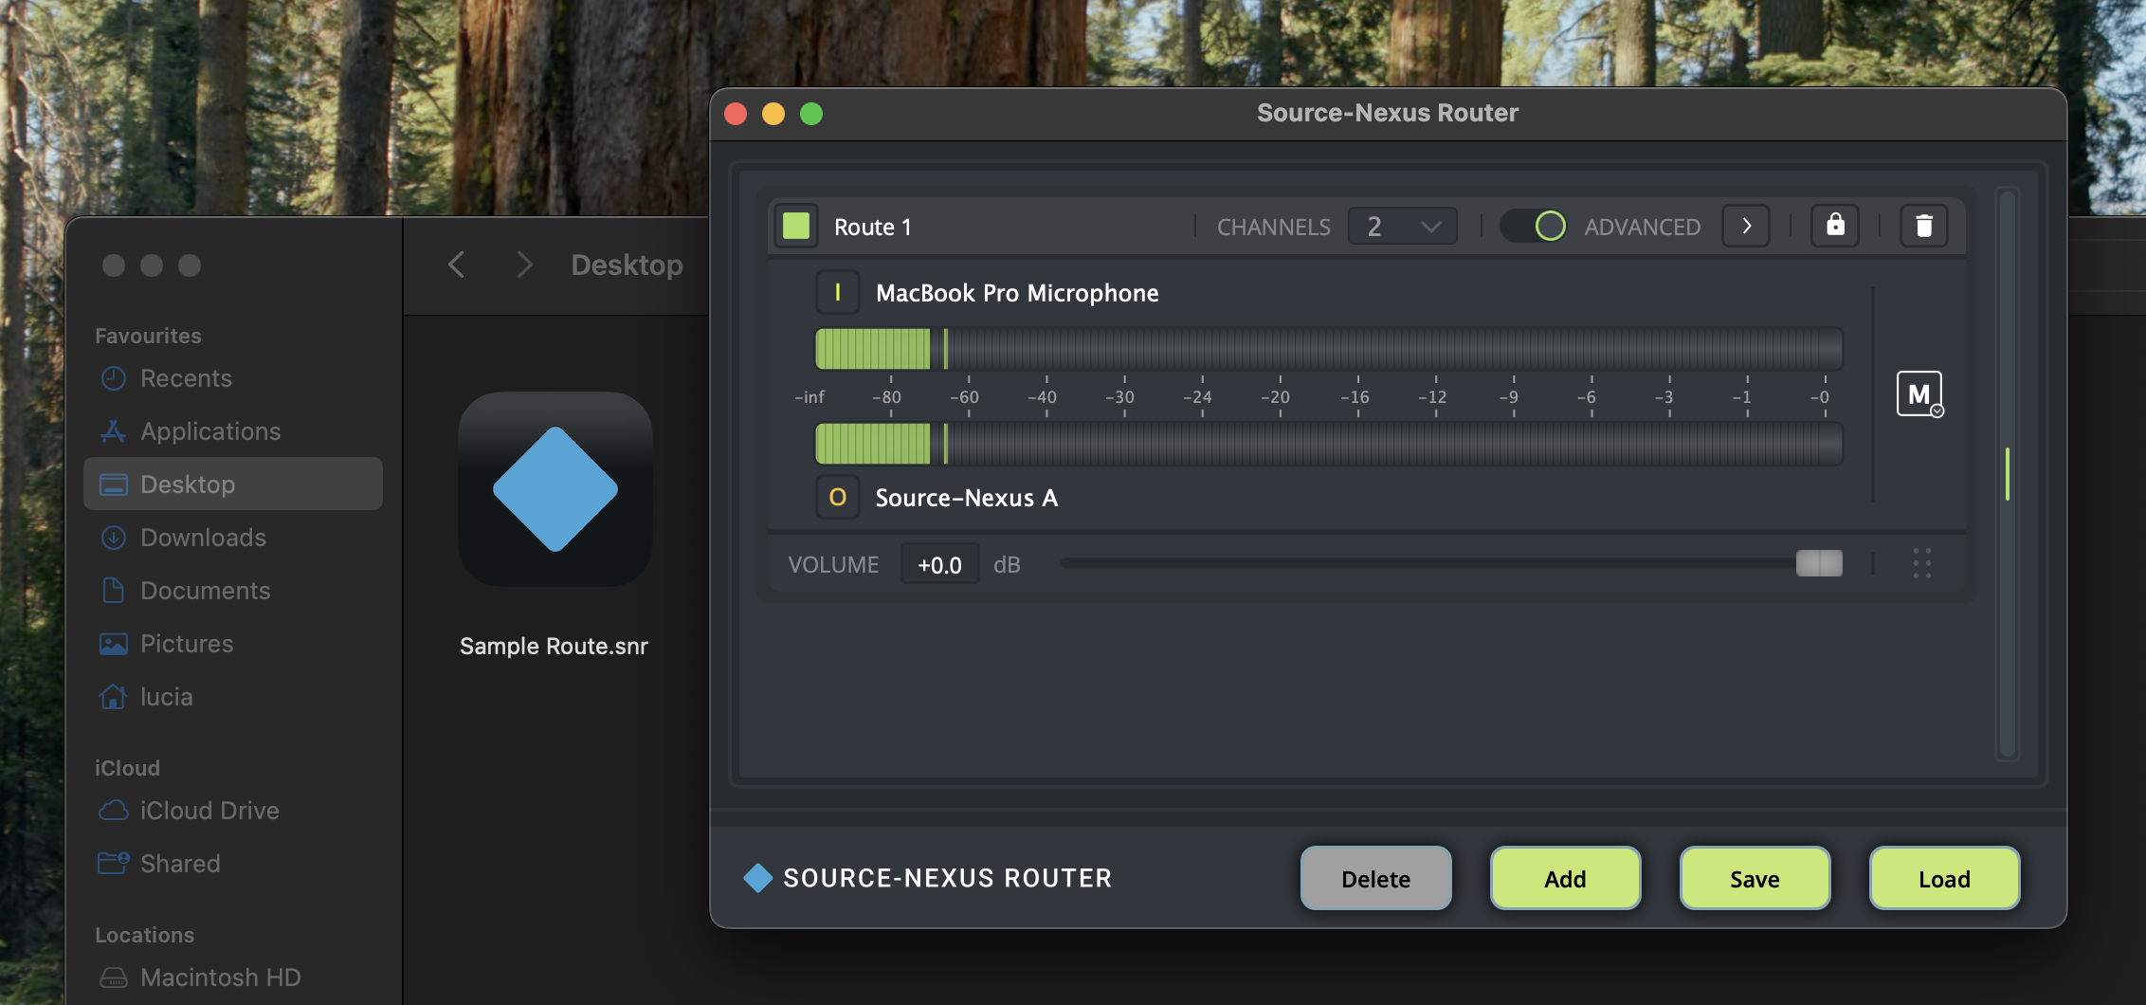Open the lucia home folder in Finder
Image resolution: width=2146 pixels, height=1005 pixels.
click(233, 697)
